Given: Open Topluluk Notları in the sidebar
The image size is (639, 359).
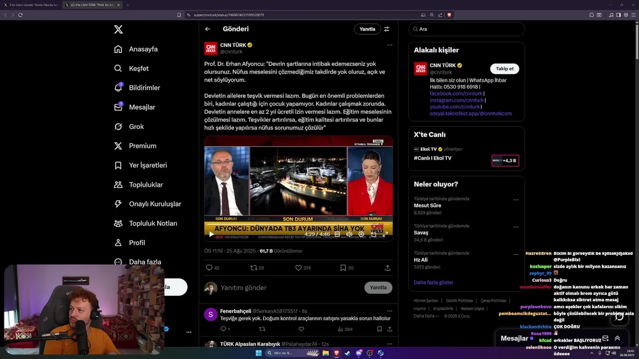Looking at the screenshot, I should [x=145, y=223].
